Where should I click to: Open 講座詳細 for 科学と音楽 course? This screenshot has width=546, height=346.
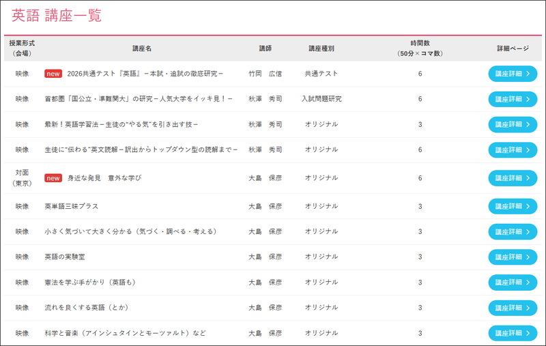coord(513,334)
